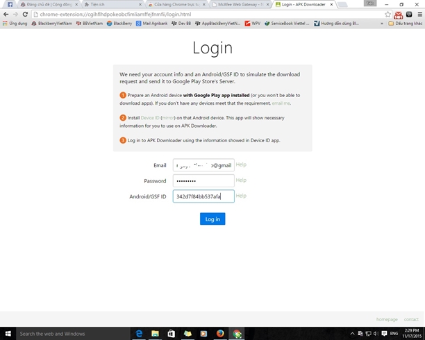Reload the page with the refresh icon
The image size is (425, 340).
coord(25,14)
